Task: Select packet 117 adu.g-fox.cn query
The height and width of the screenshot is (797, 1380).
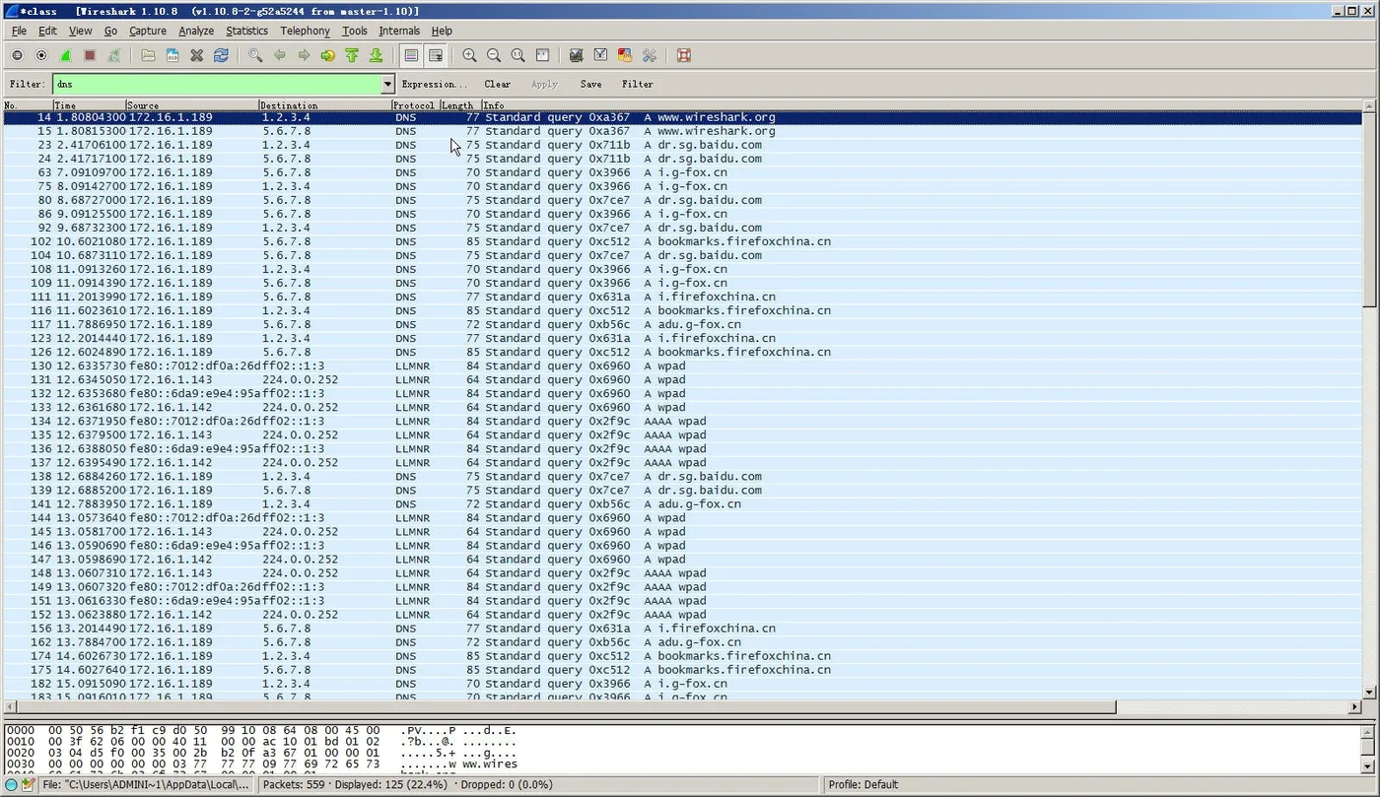Action: click(x=682, y=324)
